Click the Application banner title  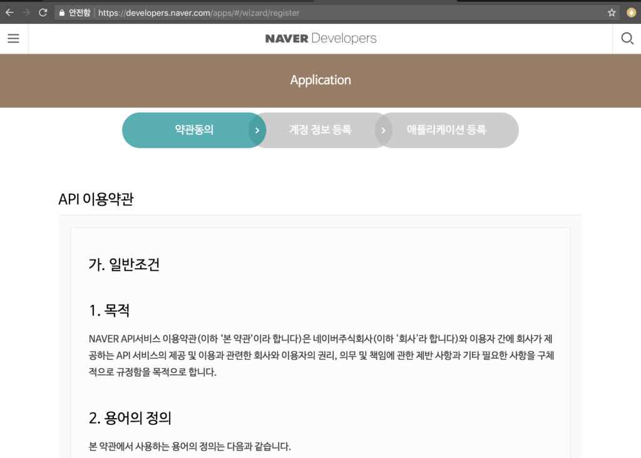[320, 80]
